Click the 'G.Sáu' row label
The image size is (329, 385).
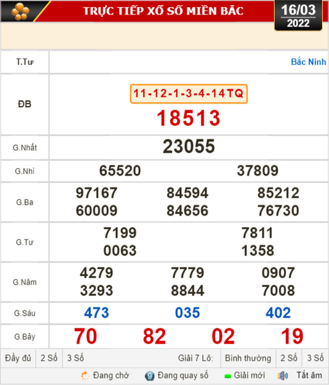pyautogui.click(x=25, y=313)
